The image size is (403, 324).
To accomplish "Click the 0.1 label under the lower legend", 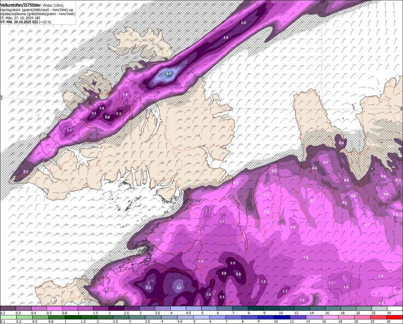I will pyautogui.click(x=3, y=322).
